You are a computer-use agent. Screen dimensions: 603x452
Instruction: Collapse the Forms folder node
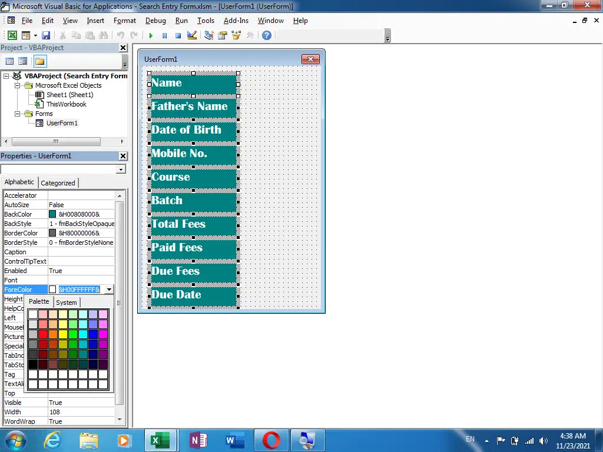(17, 114)
